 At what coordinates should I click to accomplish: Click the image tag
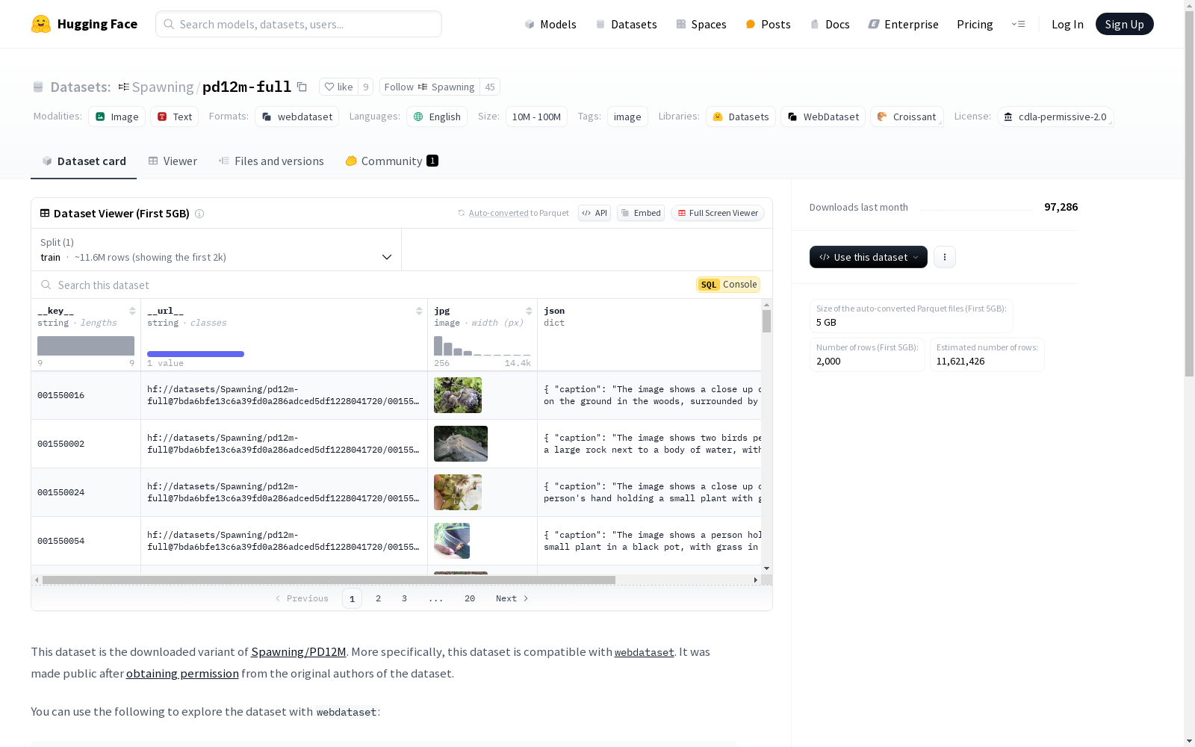coord(627,117)
